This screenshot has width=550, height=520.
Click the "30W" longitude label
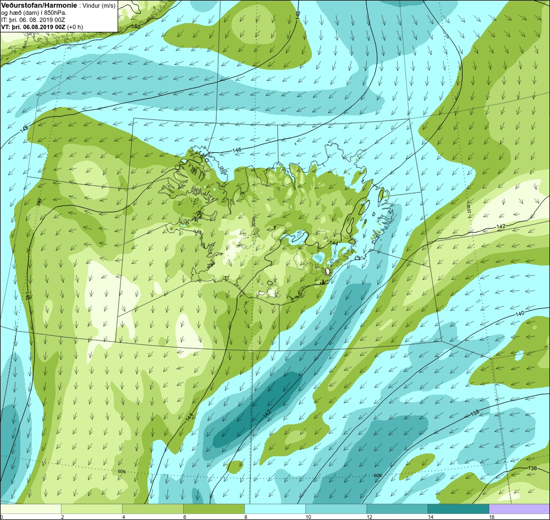tap(38, 202)
